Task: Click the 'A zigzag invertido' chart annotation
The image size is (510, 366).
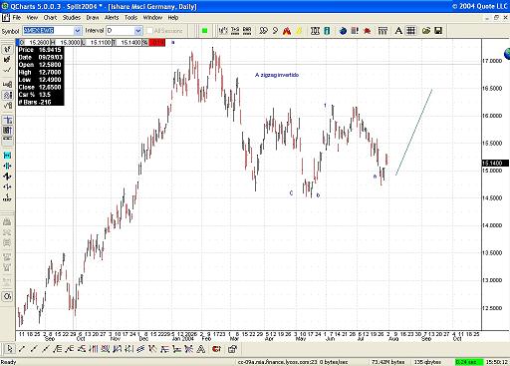Action: pyautogui.click(x=277, y=75)
